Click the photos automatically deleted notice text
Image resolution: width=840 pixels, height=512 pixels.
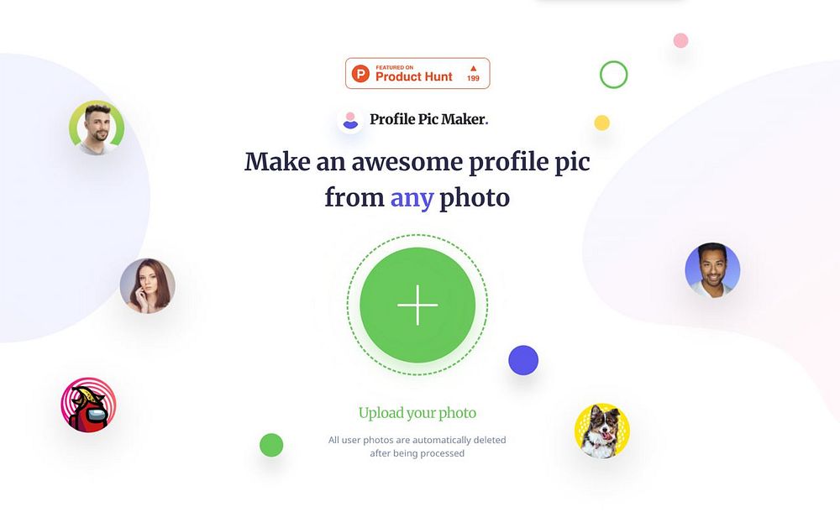point(417,447)
